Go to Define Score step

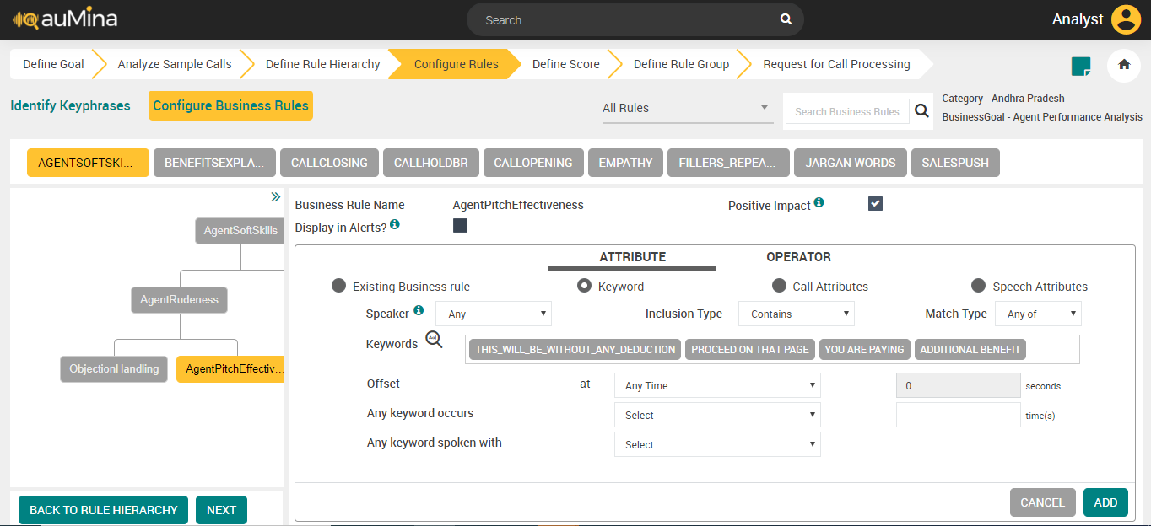click(565, 64)
